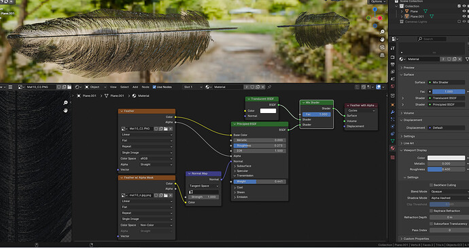
Task: Click Translucent BSDF white color swatch
Action: tap(268, 111)
